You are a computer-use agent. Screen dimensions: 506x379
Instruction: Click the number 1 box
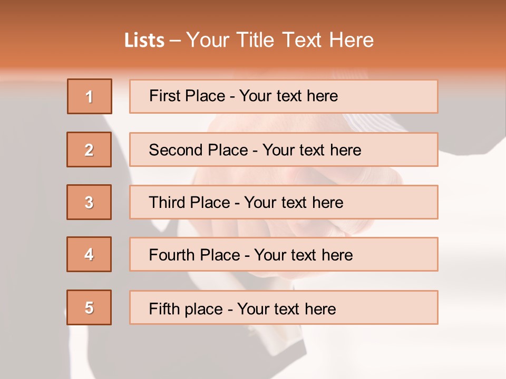[90, 96]
